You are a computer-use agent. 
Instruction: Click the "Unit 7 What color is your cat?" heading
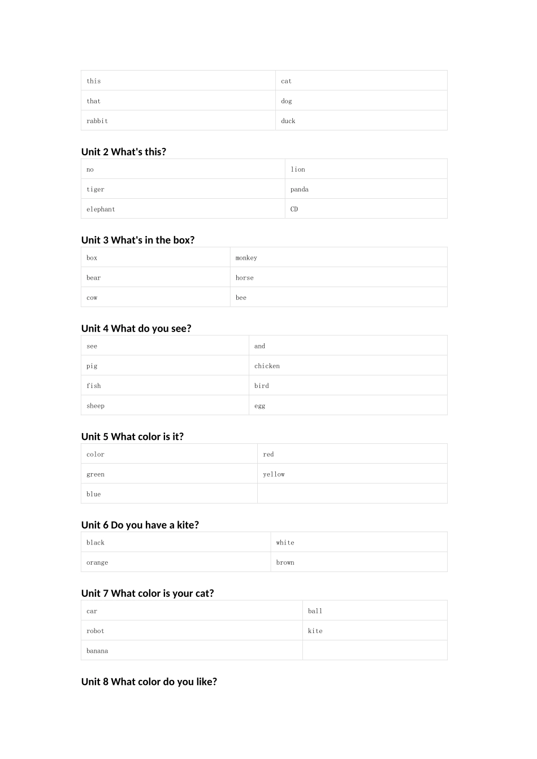[148, 593]
